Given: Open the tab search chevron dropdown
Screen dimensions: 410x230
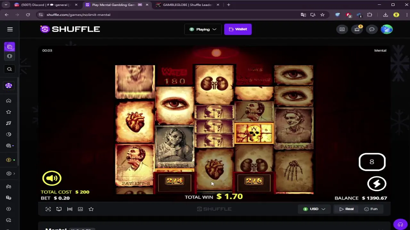Looking at the screenshot, I should point(6,5).
